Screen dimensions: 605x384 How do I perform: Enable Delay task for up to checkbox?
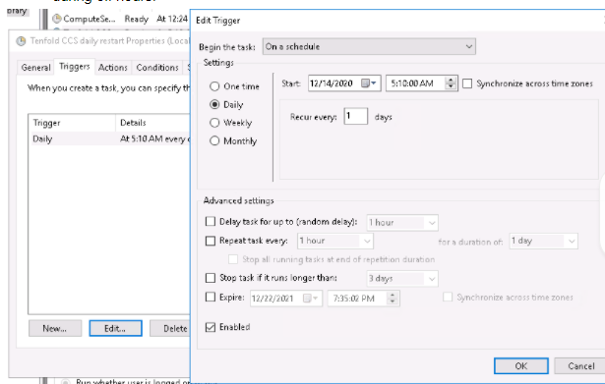pos(211,221)
